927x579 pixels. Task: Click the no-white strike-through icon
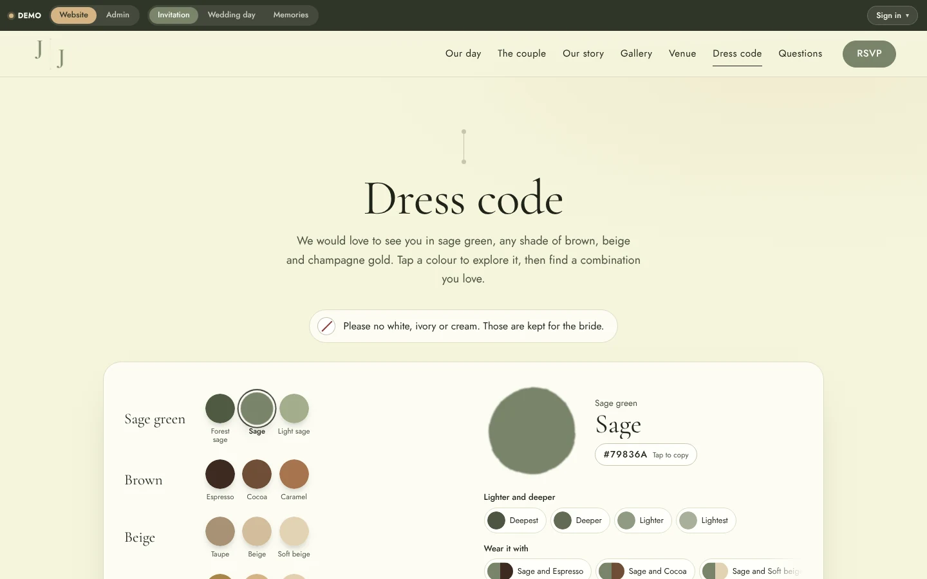pos(326,326)
